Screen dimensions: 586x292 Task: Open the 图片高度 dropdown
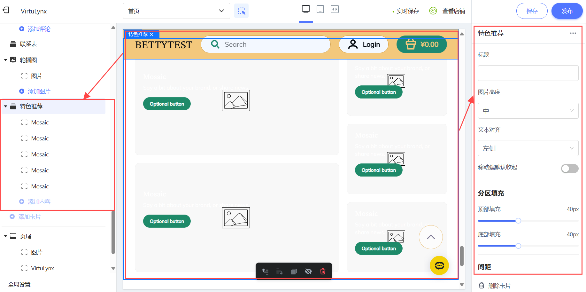pos(528,111)
